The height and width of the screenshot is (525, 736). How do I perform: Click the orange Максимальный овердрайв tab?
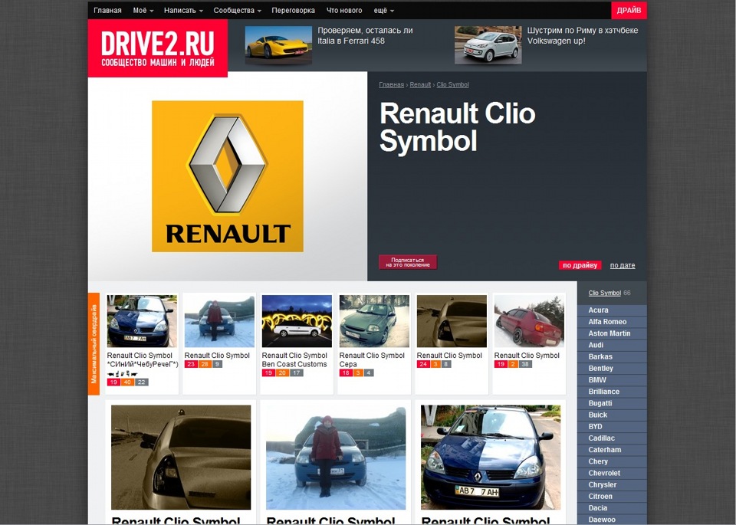tap(94, 344)
